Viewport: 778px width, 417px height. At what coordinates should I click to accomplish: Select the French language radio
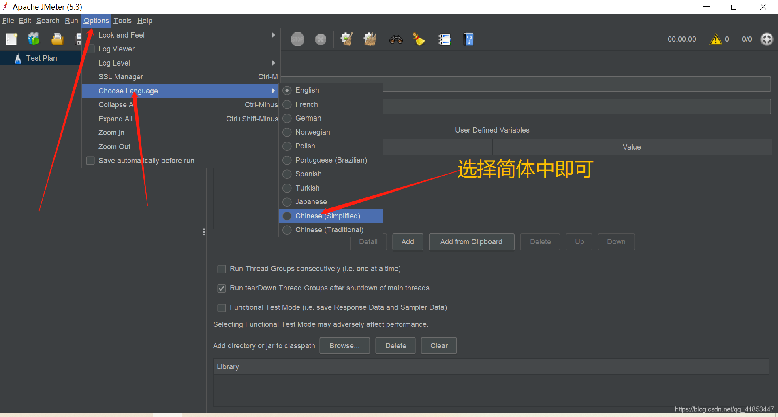coord(287,104)
